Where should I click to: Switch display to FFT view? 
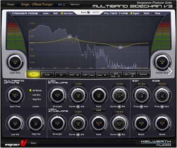[x=34, y=75]
